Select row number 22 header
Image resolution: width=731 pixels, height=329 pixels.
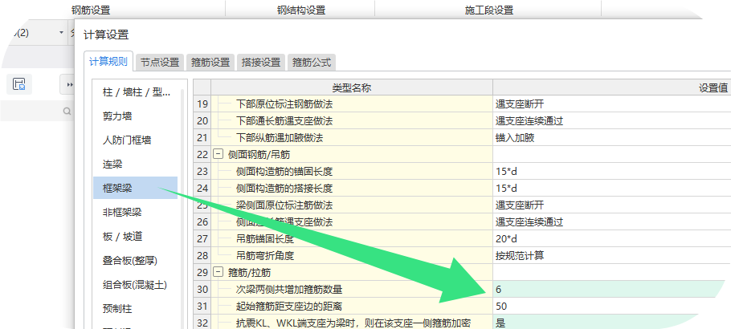click(x=202, y=154)
